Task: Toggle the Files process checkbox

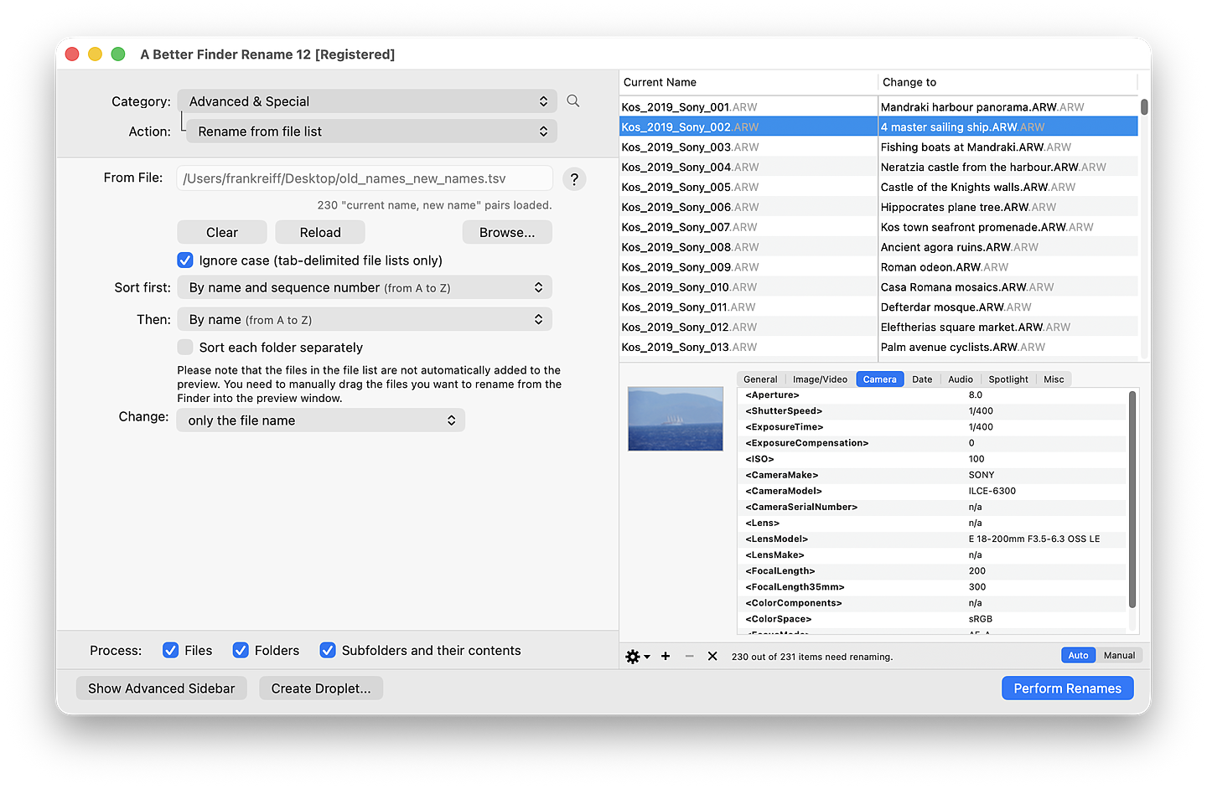Action: pos(170,650)
